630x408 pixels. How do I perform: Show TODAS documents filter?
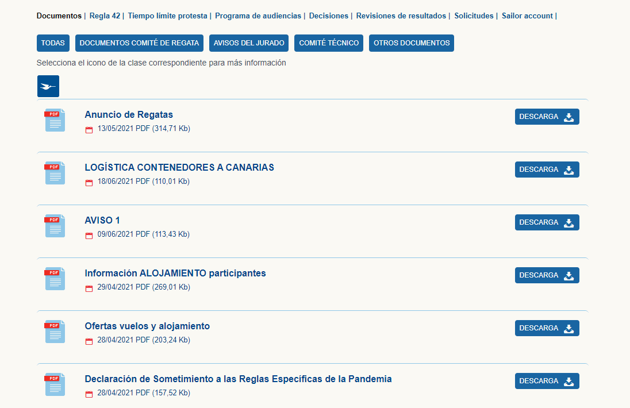pyautogui.click(x=53, y=43)
